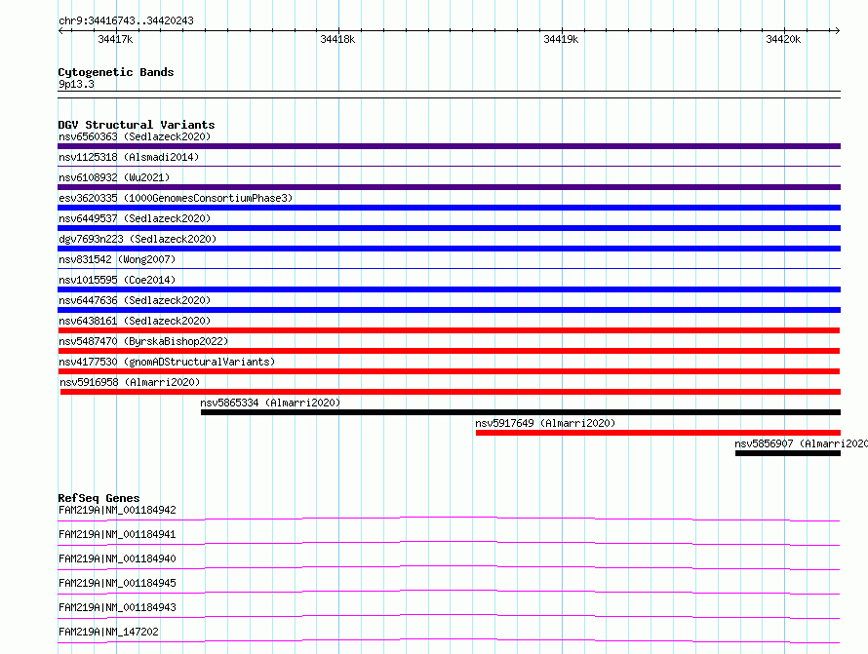
Task: Open transcript FAM219A|NM_001184942 label
Action: (117, 510)
